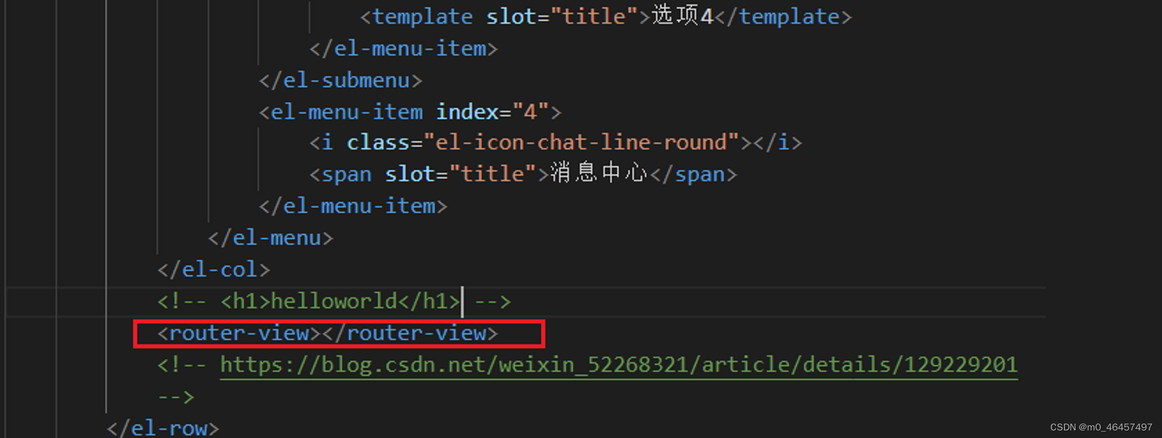Viewport: 1162px width, 438px height.
Task: Click closing </el-menu-item> below the template line
Action: pyautogui.click(x=404, y=49)
